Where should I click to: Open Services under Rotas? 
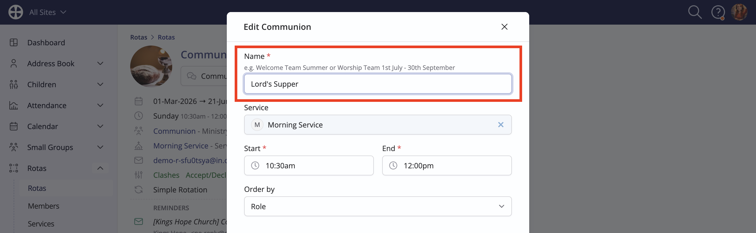coord(41,224)
